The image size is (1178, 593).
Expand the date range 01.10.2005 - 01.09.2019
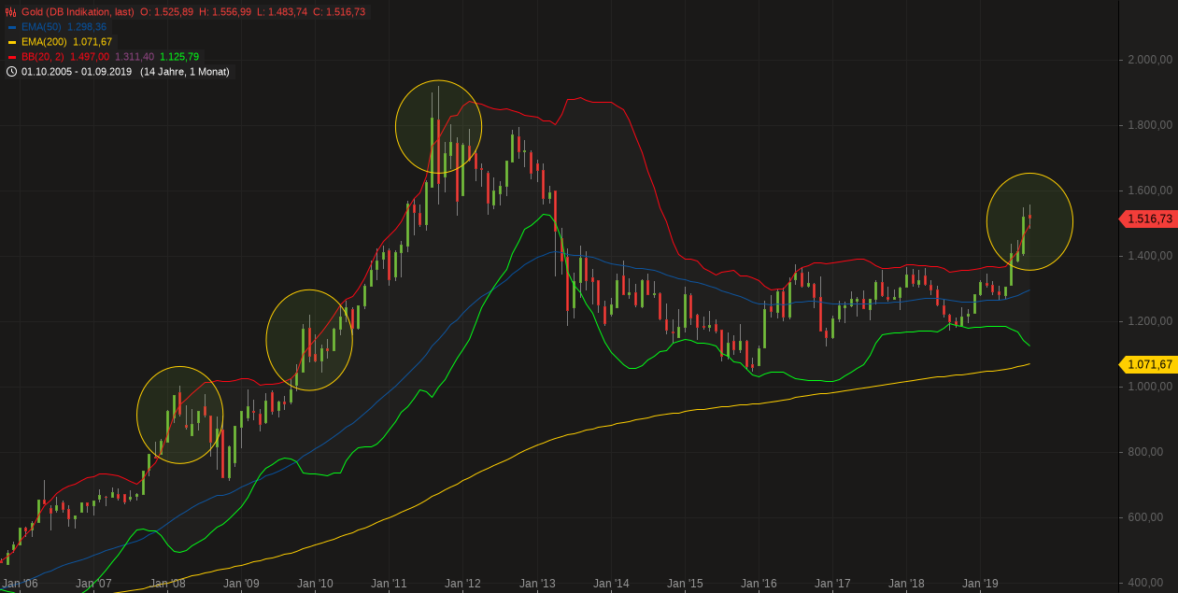[x=77, y=71]
